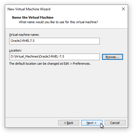Screen dimensions: 134x134
Task: Click the 'Location:' field label
Action: [x=15, y=50]
